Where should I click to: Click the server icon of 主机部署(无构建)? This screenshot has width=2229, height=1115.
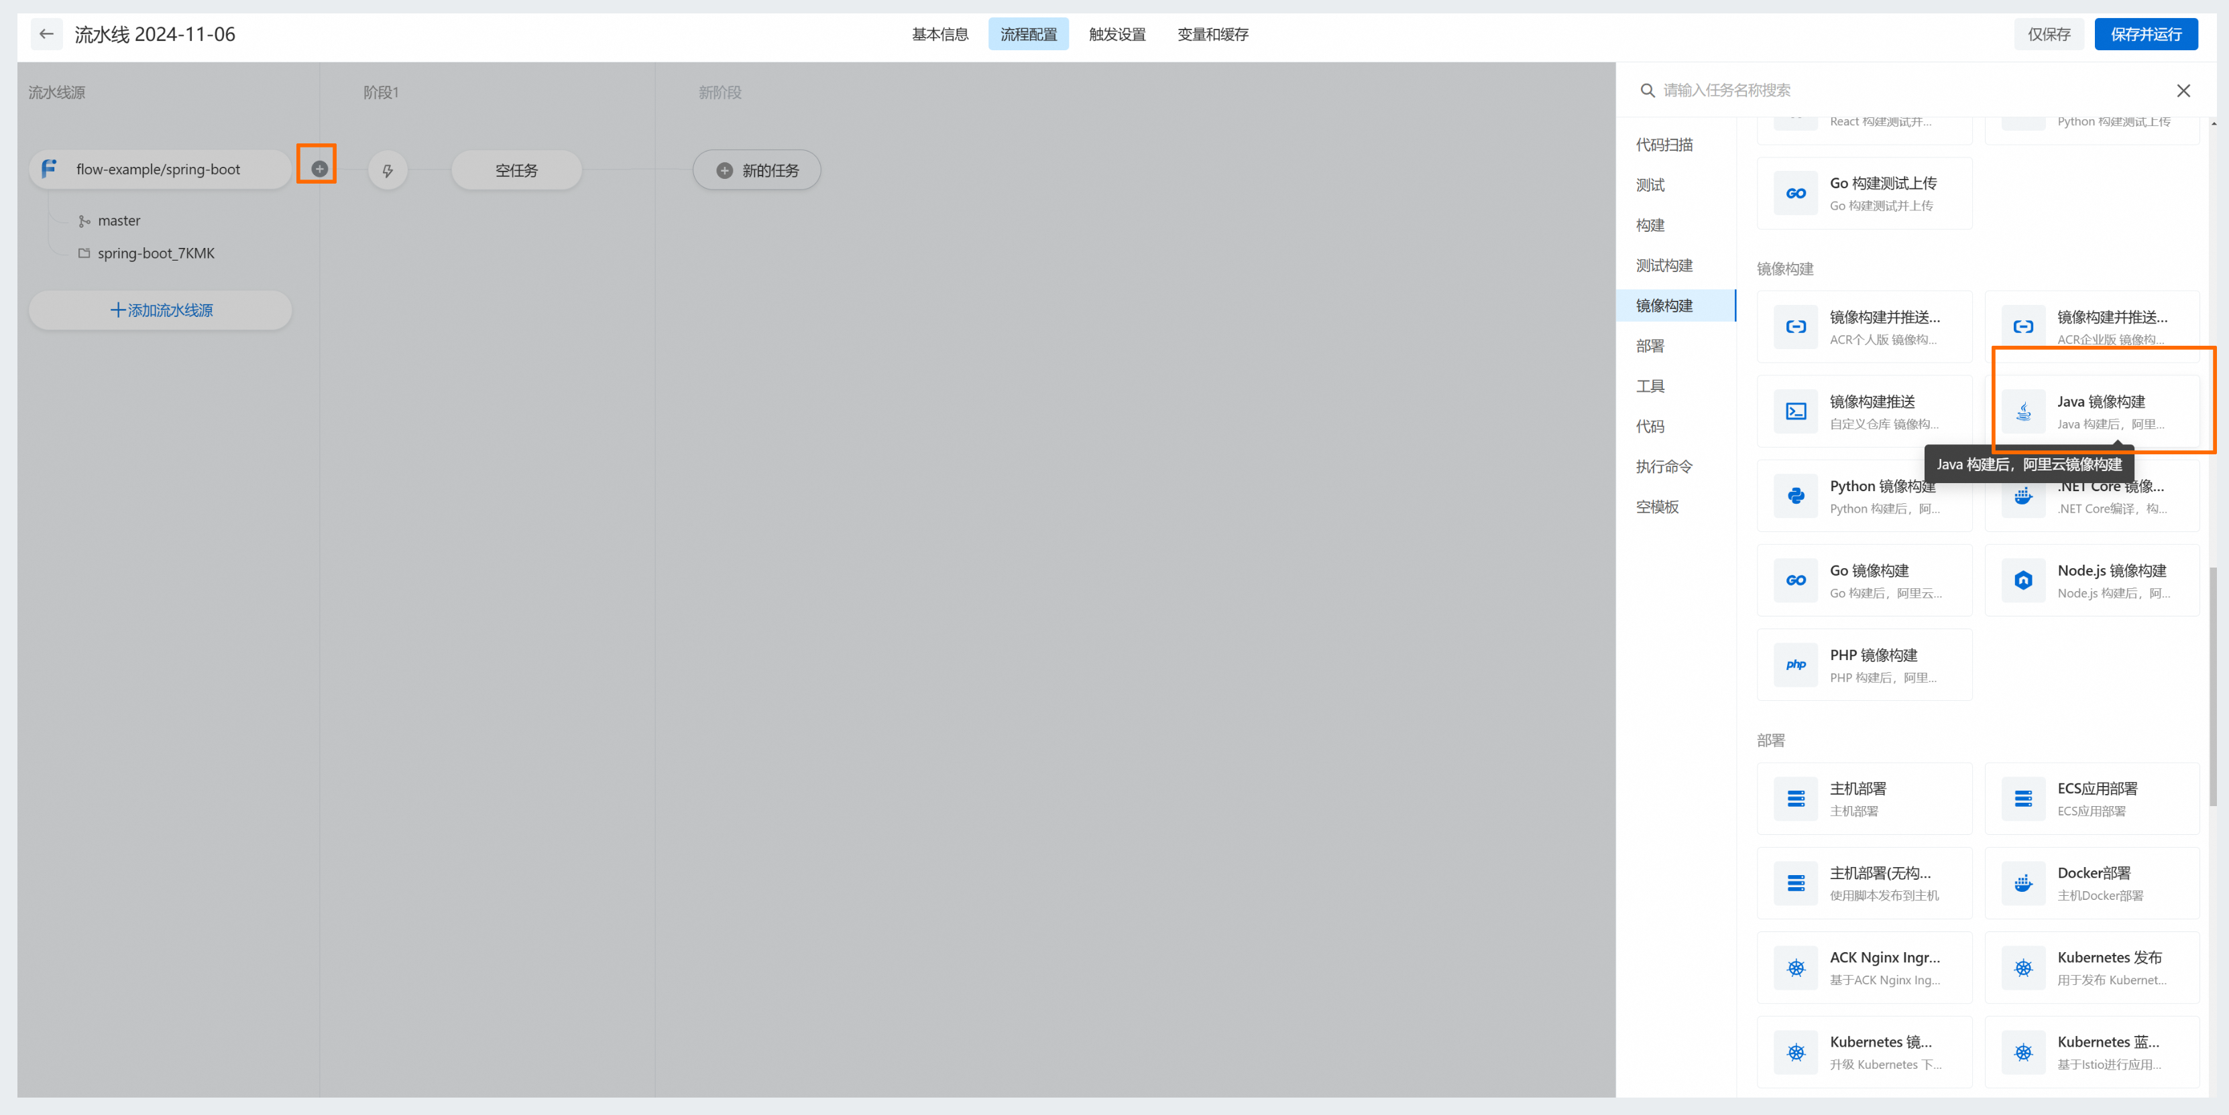tap(1796, 883)
